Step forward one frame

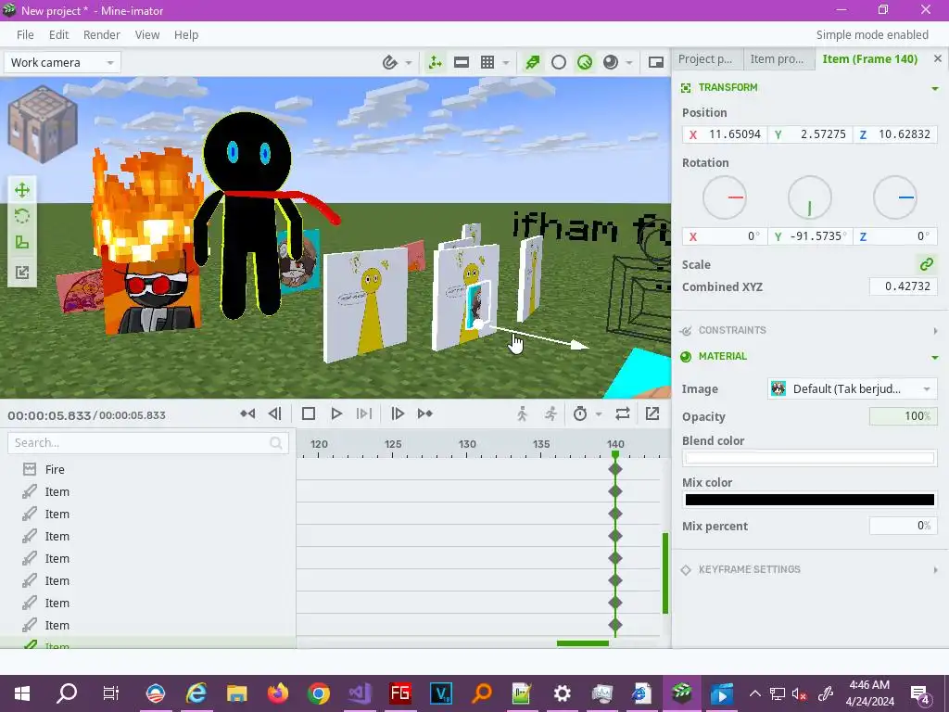click(398, 413)
